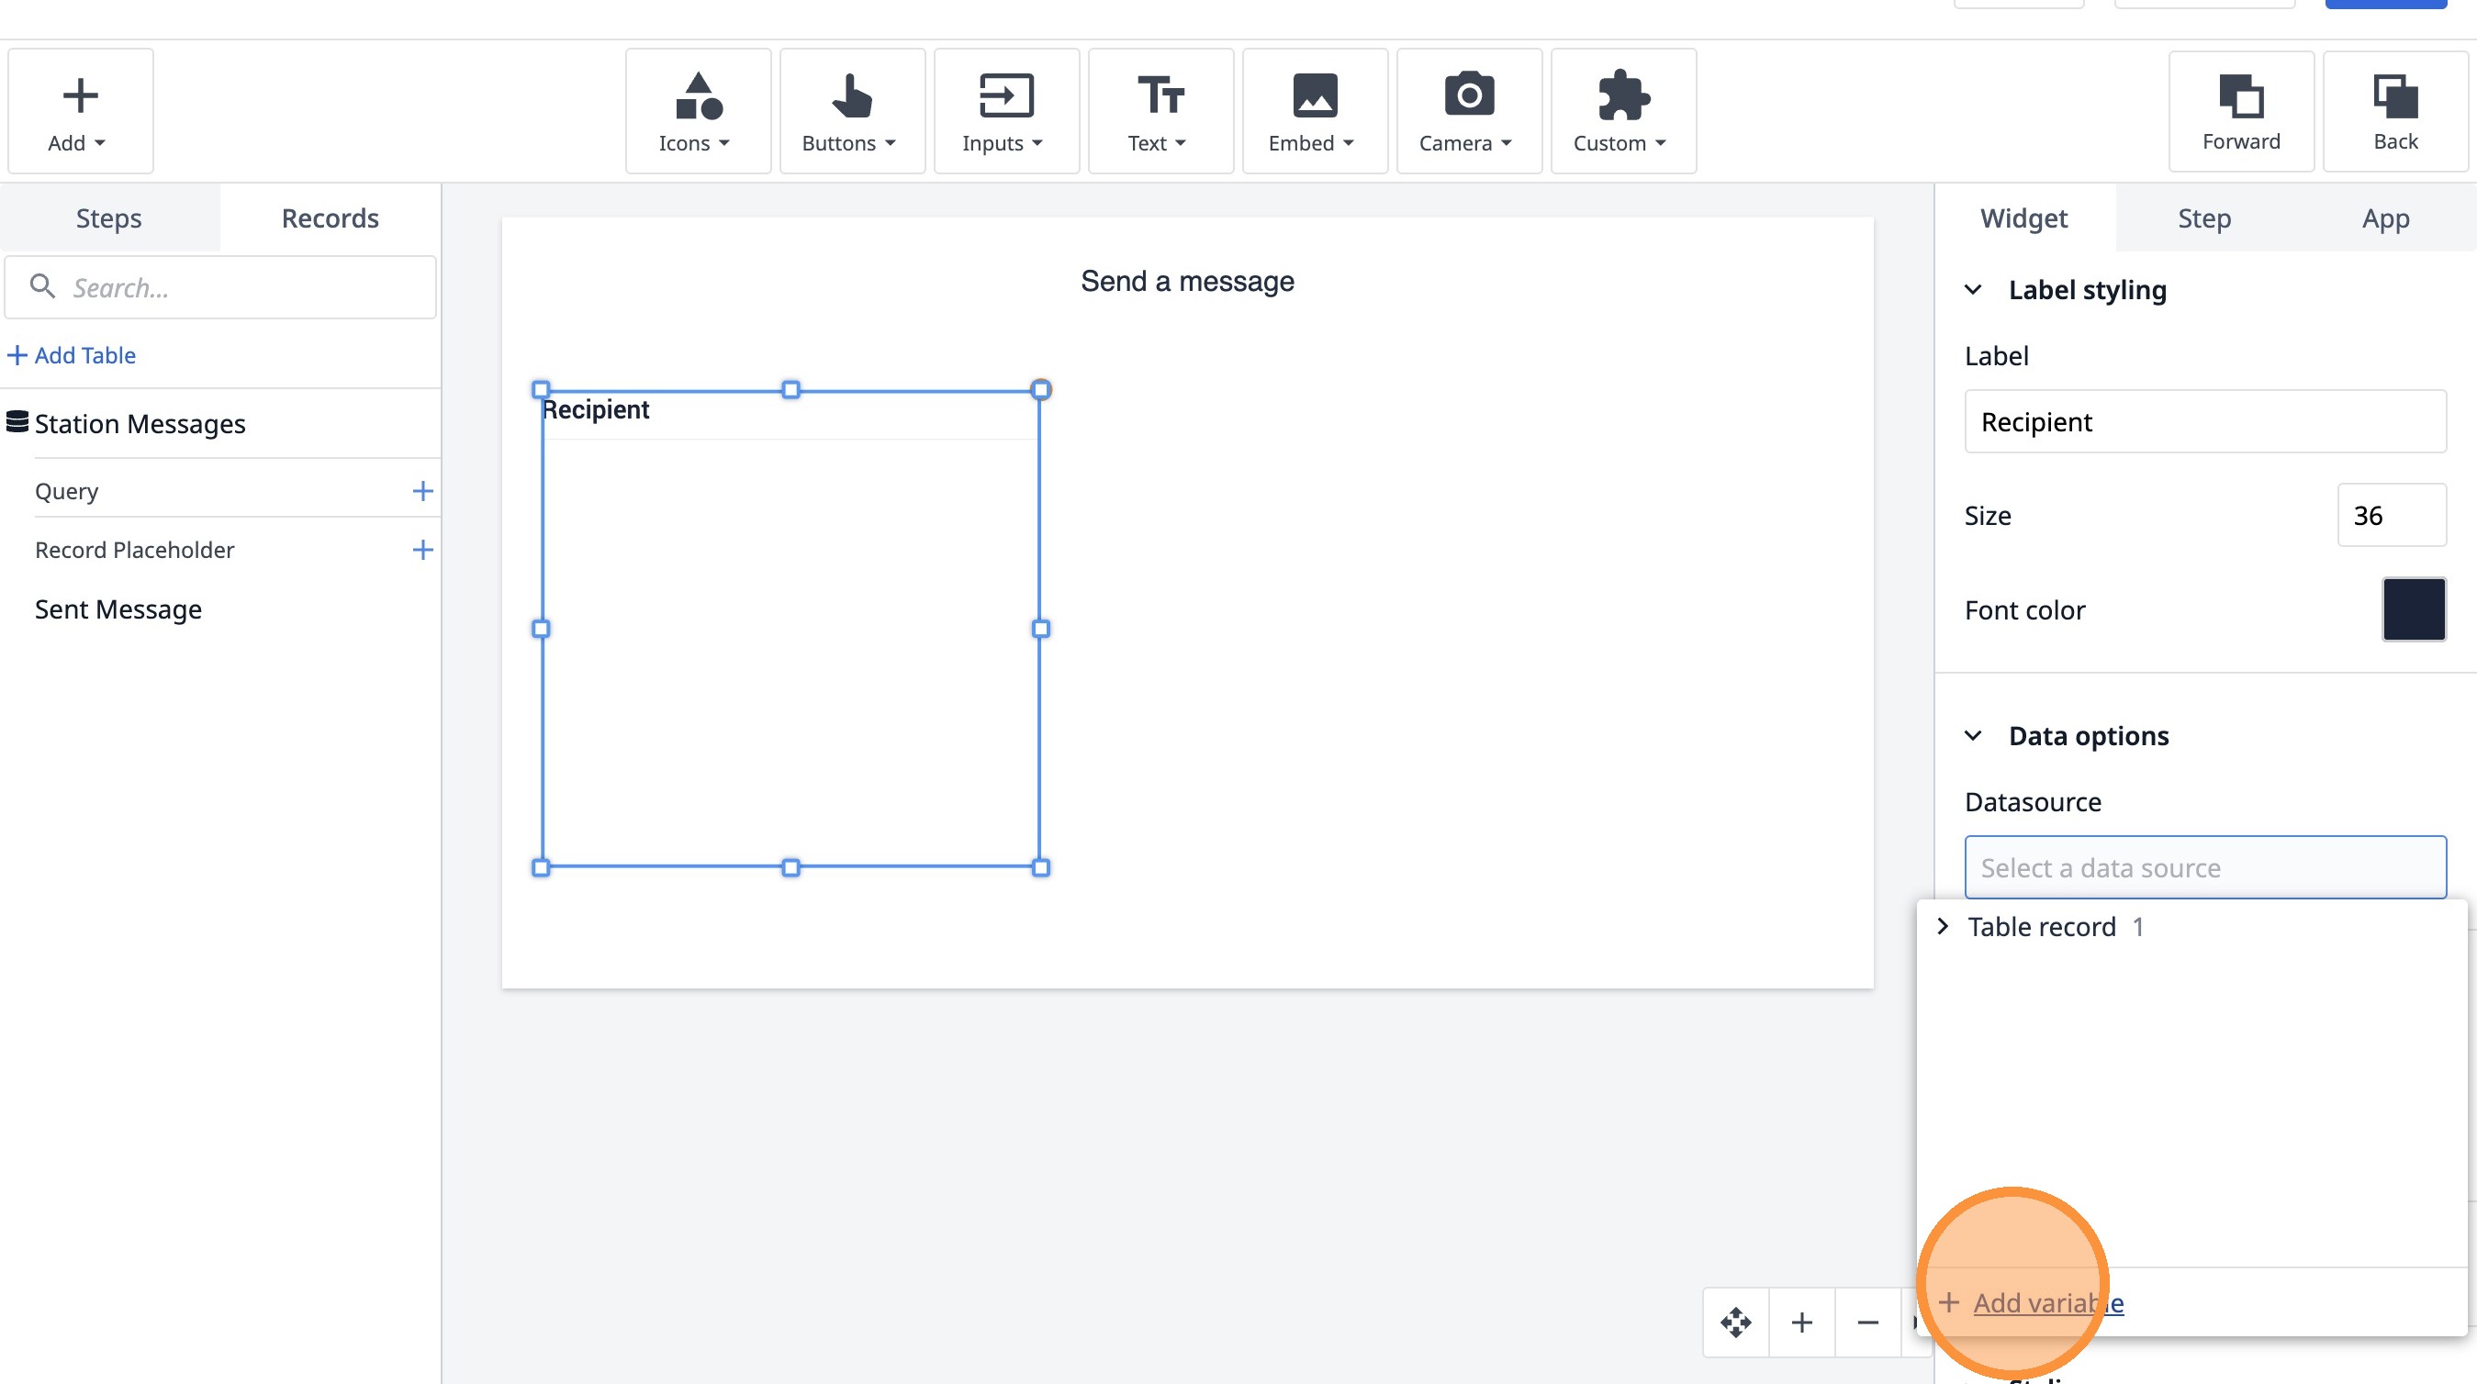The image size is (2477, 1384).
Task: Open the Custom widget menu
Action: pyautogui.click(x=1622, y=111)
